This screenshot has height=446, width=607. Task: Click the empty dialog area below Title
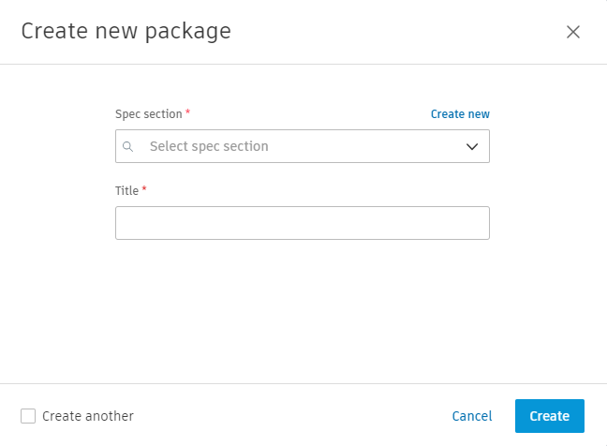pos(302,309)
